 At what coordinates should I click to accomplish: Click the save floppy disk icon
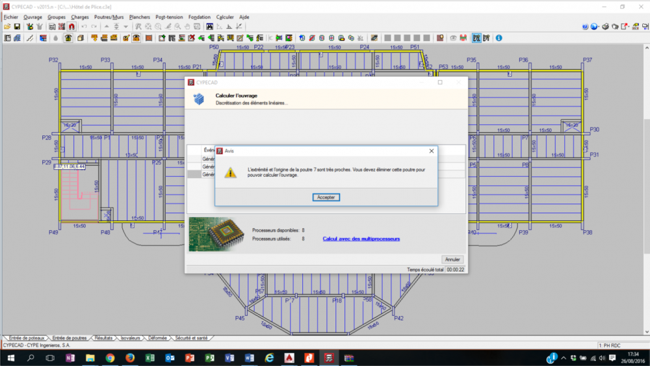pos(17,27)
